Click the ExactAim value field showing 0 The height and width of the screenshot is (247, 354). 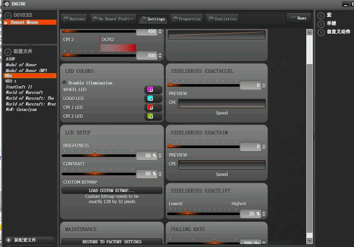[251, 147]
